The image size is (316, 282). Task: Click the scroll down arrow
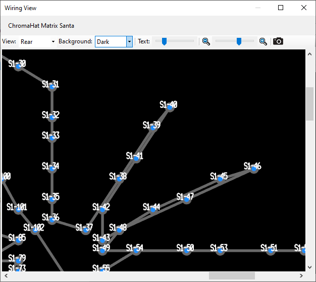(309, 266)
